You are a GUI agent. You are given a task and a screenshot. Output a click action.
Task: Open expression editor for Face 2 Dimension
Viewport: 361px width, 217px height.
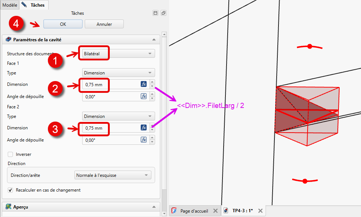pyautogui.click(x=144, y=127)
